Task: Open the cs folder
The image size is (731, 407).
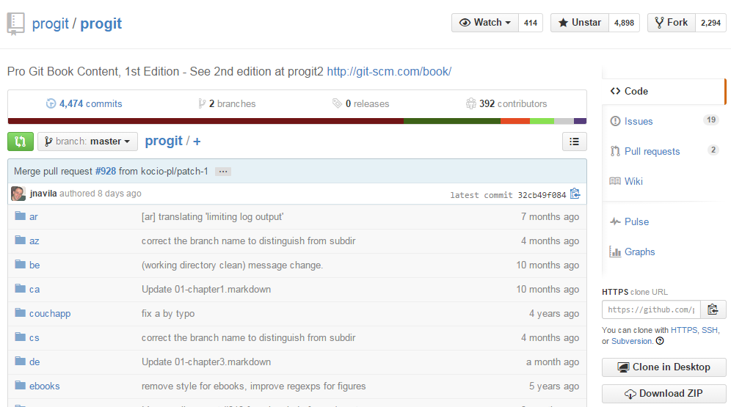Action: (x=34, y=337)
